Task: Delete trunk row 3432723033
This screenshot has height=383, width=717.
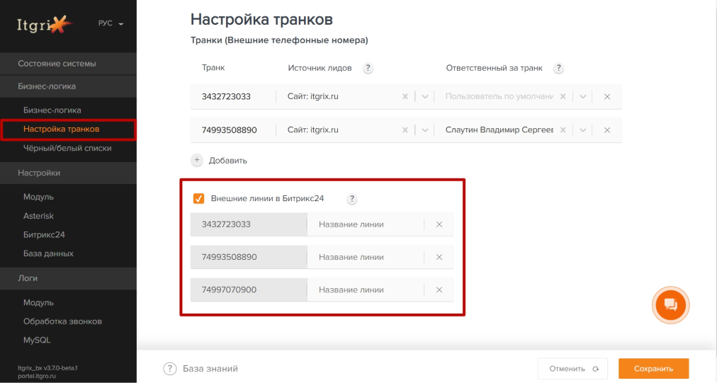Action: point(607,97)
